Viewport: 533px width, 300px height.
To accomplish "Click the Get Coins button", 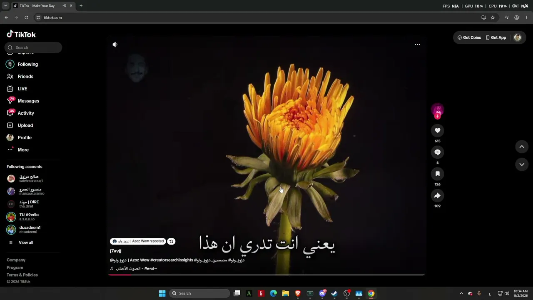I will (x=469, y=37).
